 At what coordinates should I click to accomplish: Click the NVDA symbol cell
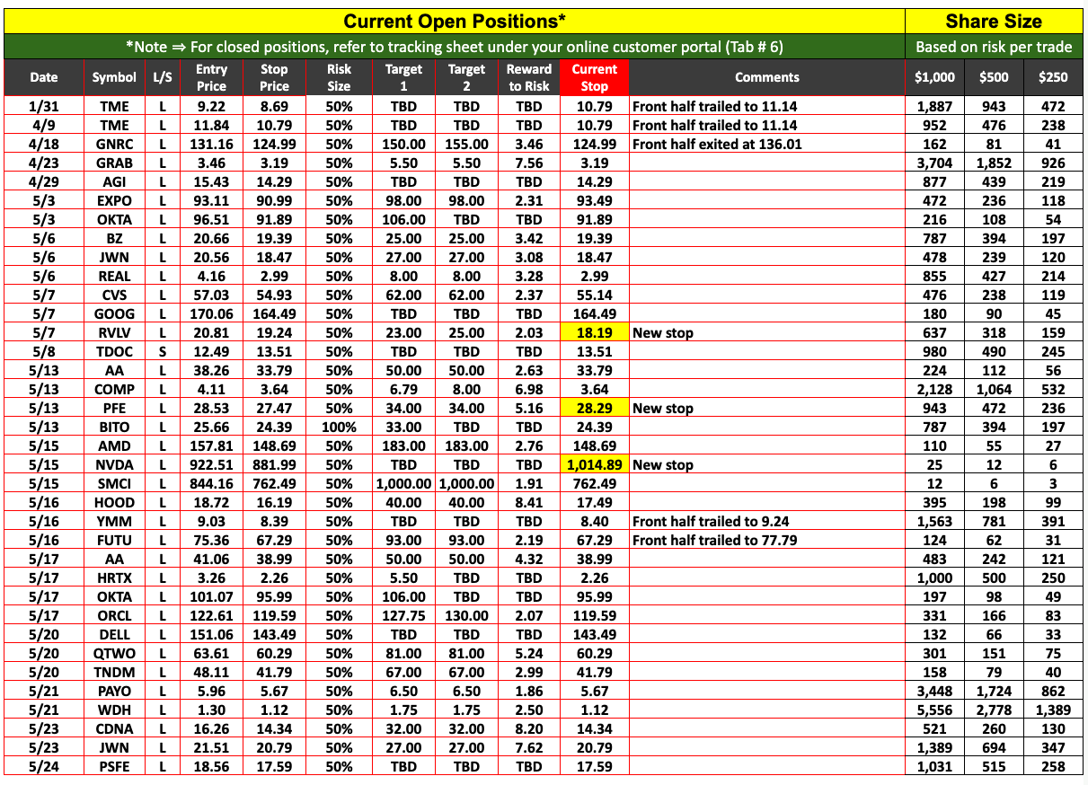click(x=114, y=465)
